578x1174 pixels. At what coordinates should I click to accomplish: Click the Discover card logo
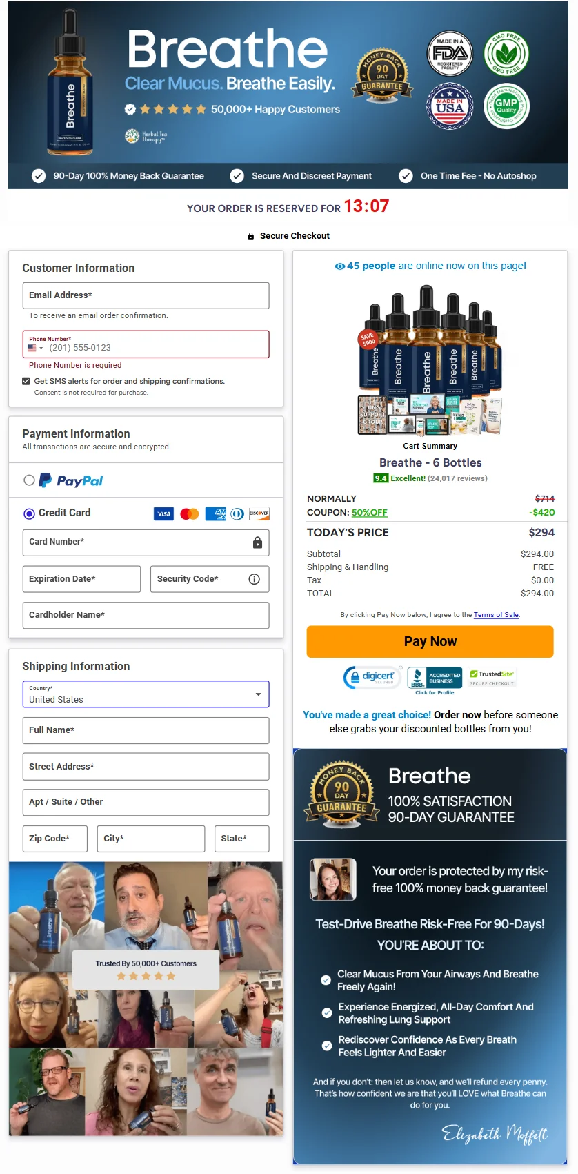(x=259, y=513)
